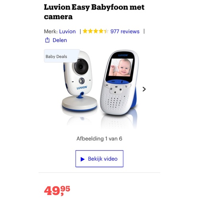This screenshot has height=199, width=199.
Task: Open the Luvion brand link
Action: (67, 31)
